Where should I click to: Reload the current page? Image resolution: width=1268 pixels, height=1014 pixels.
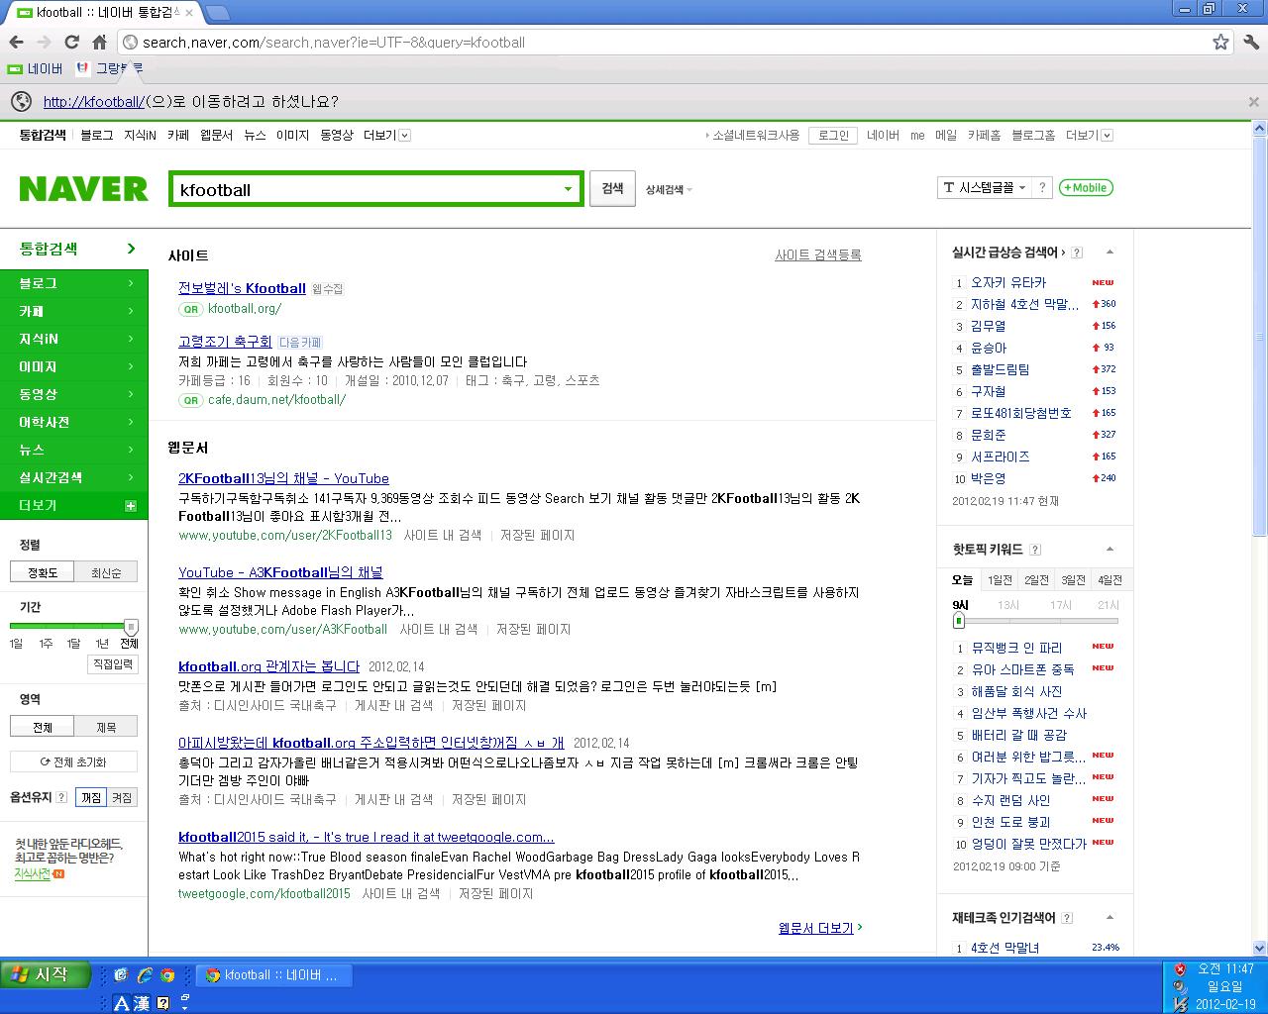point(71,42)
